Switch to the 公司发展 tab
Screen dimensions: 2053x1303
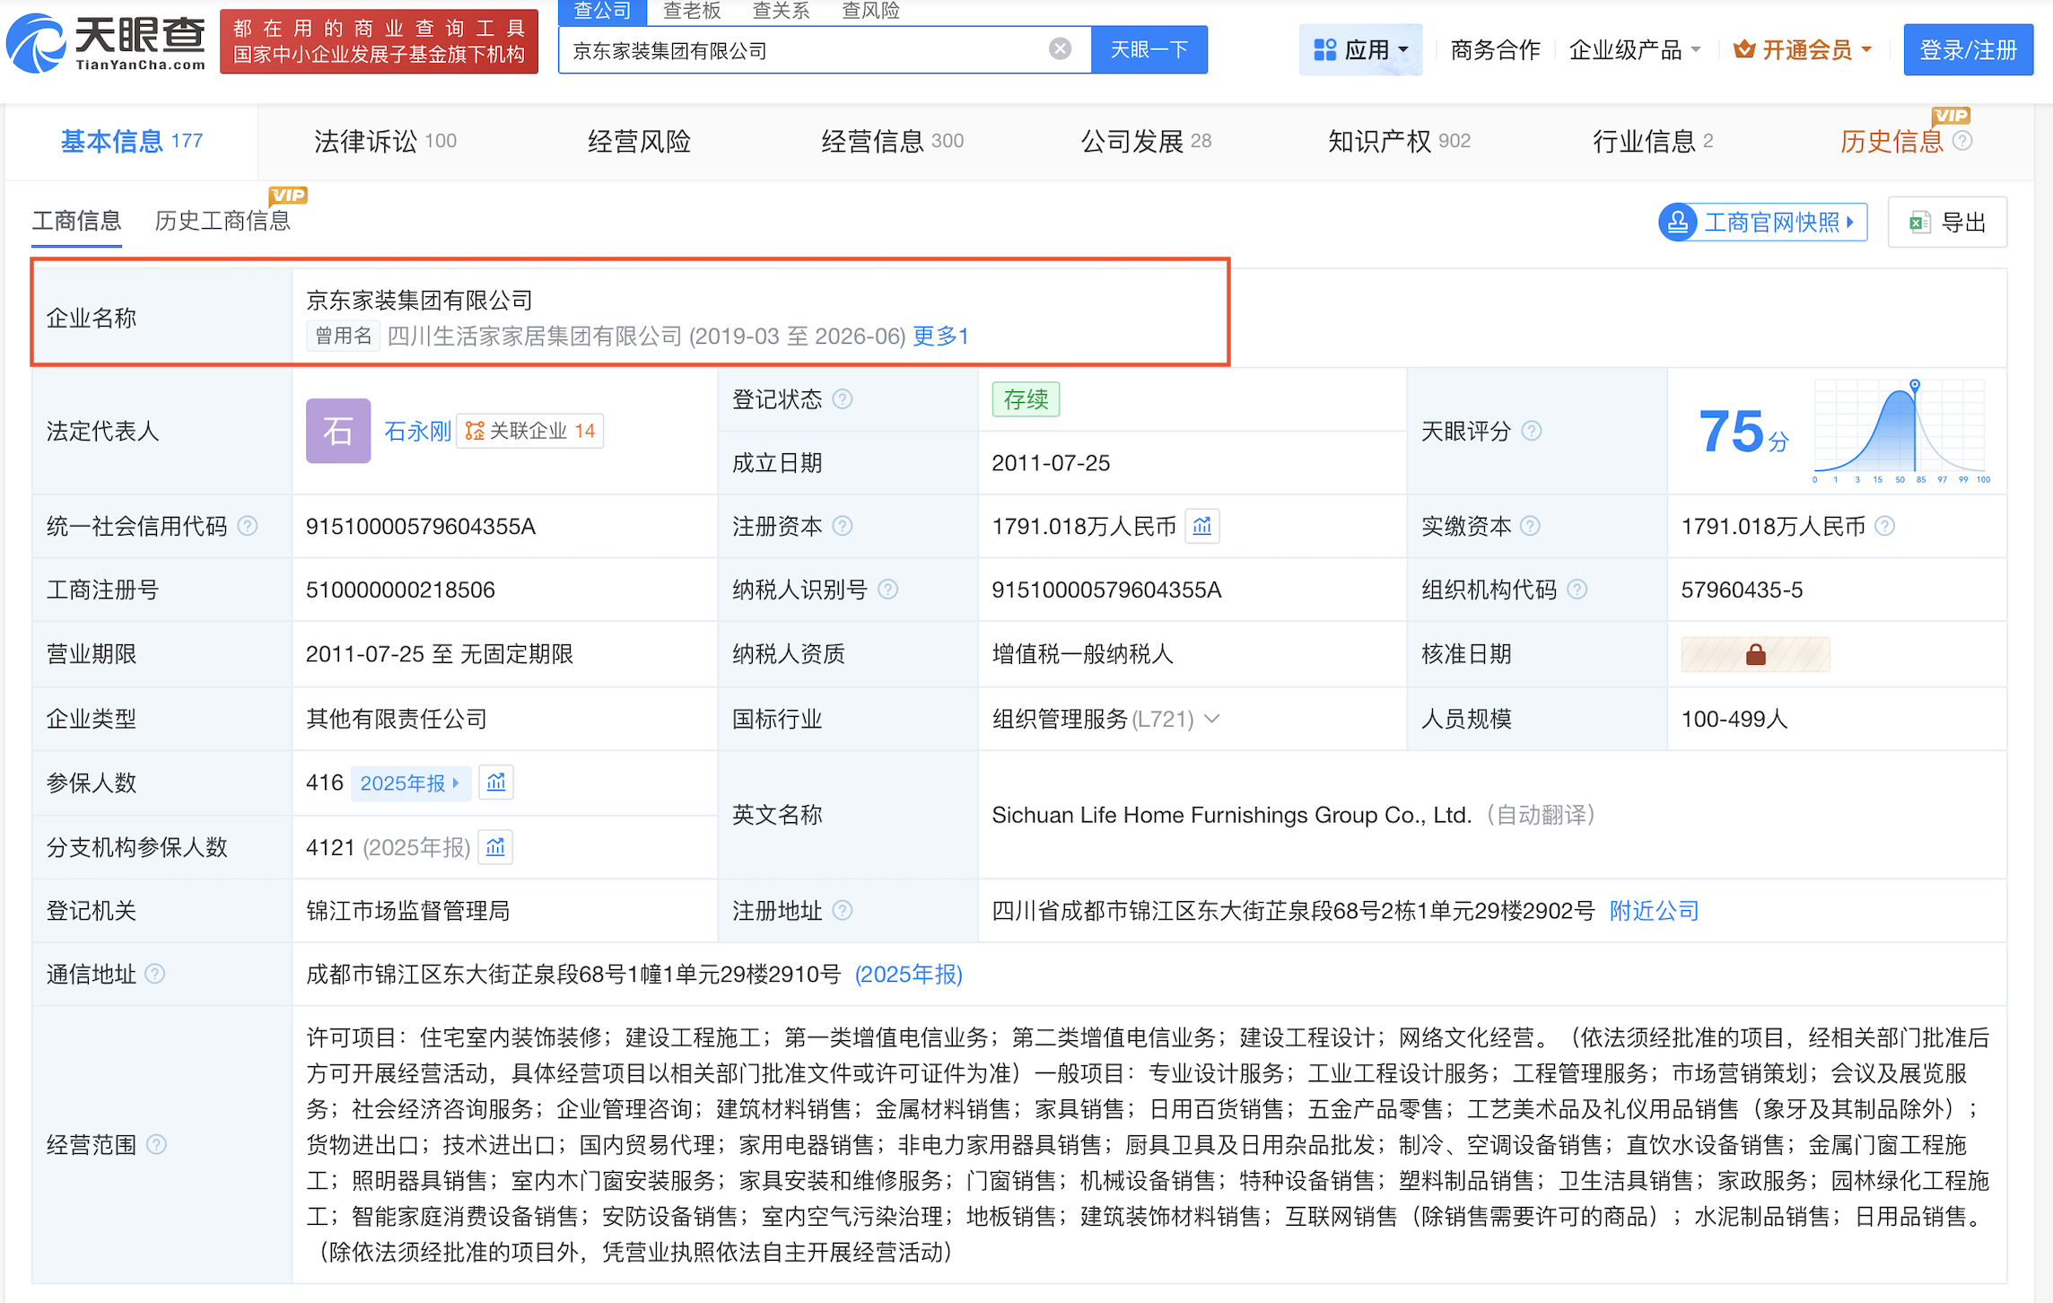tap(1146, 142)
